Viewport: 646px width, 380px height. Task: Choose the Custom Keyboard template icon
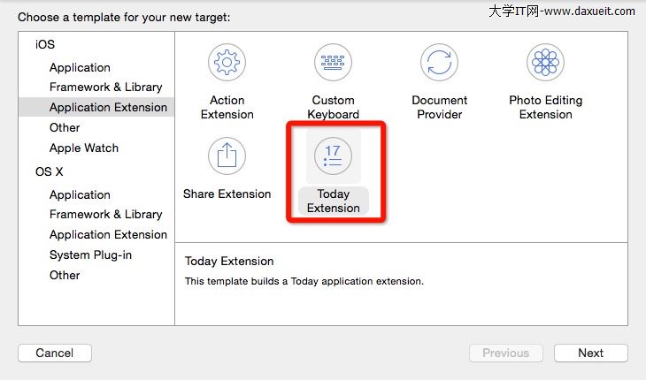point(333,63)
